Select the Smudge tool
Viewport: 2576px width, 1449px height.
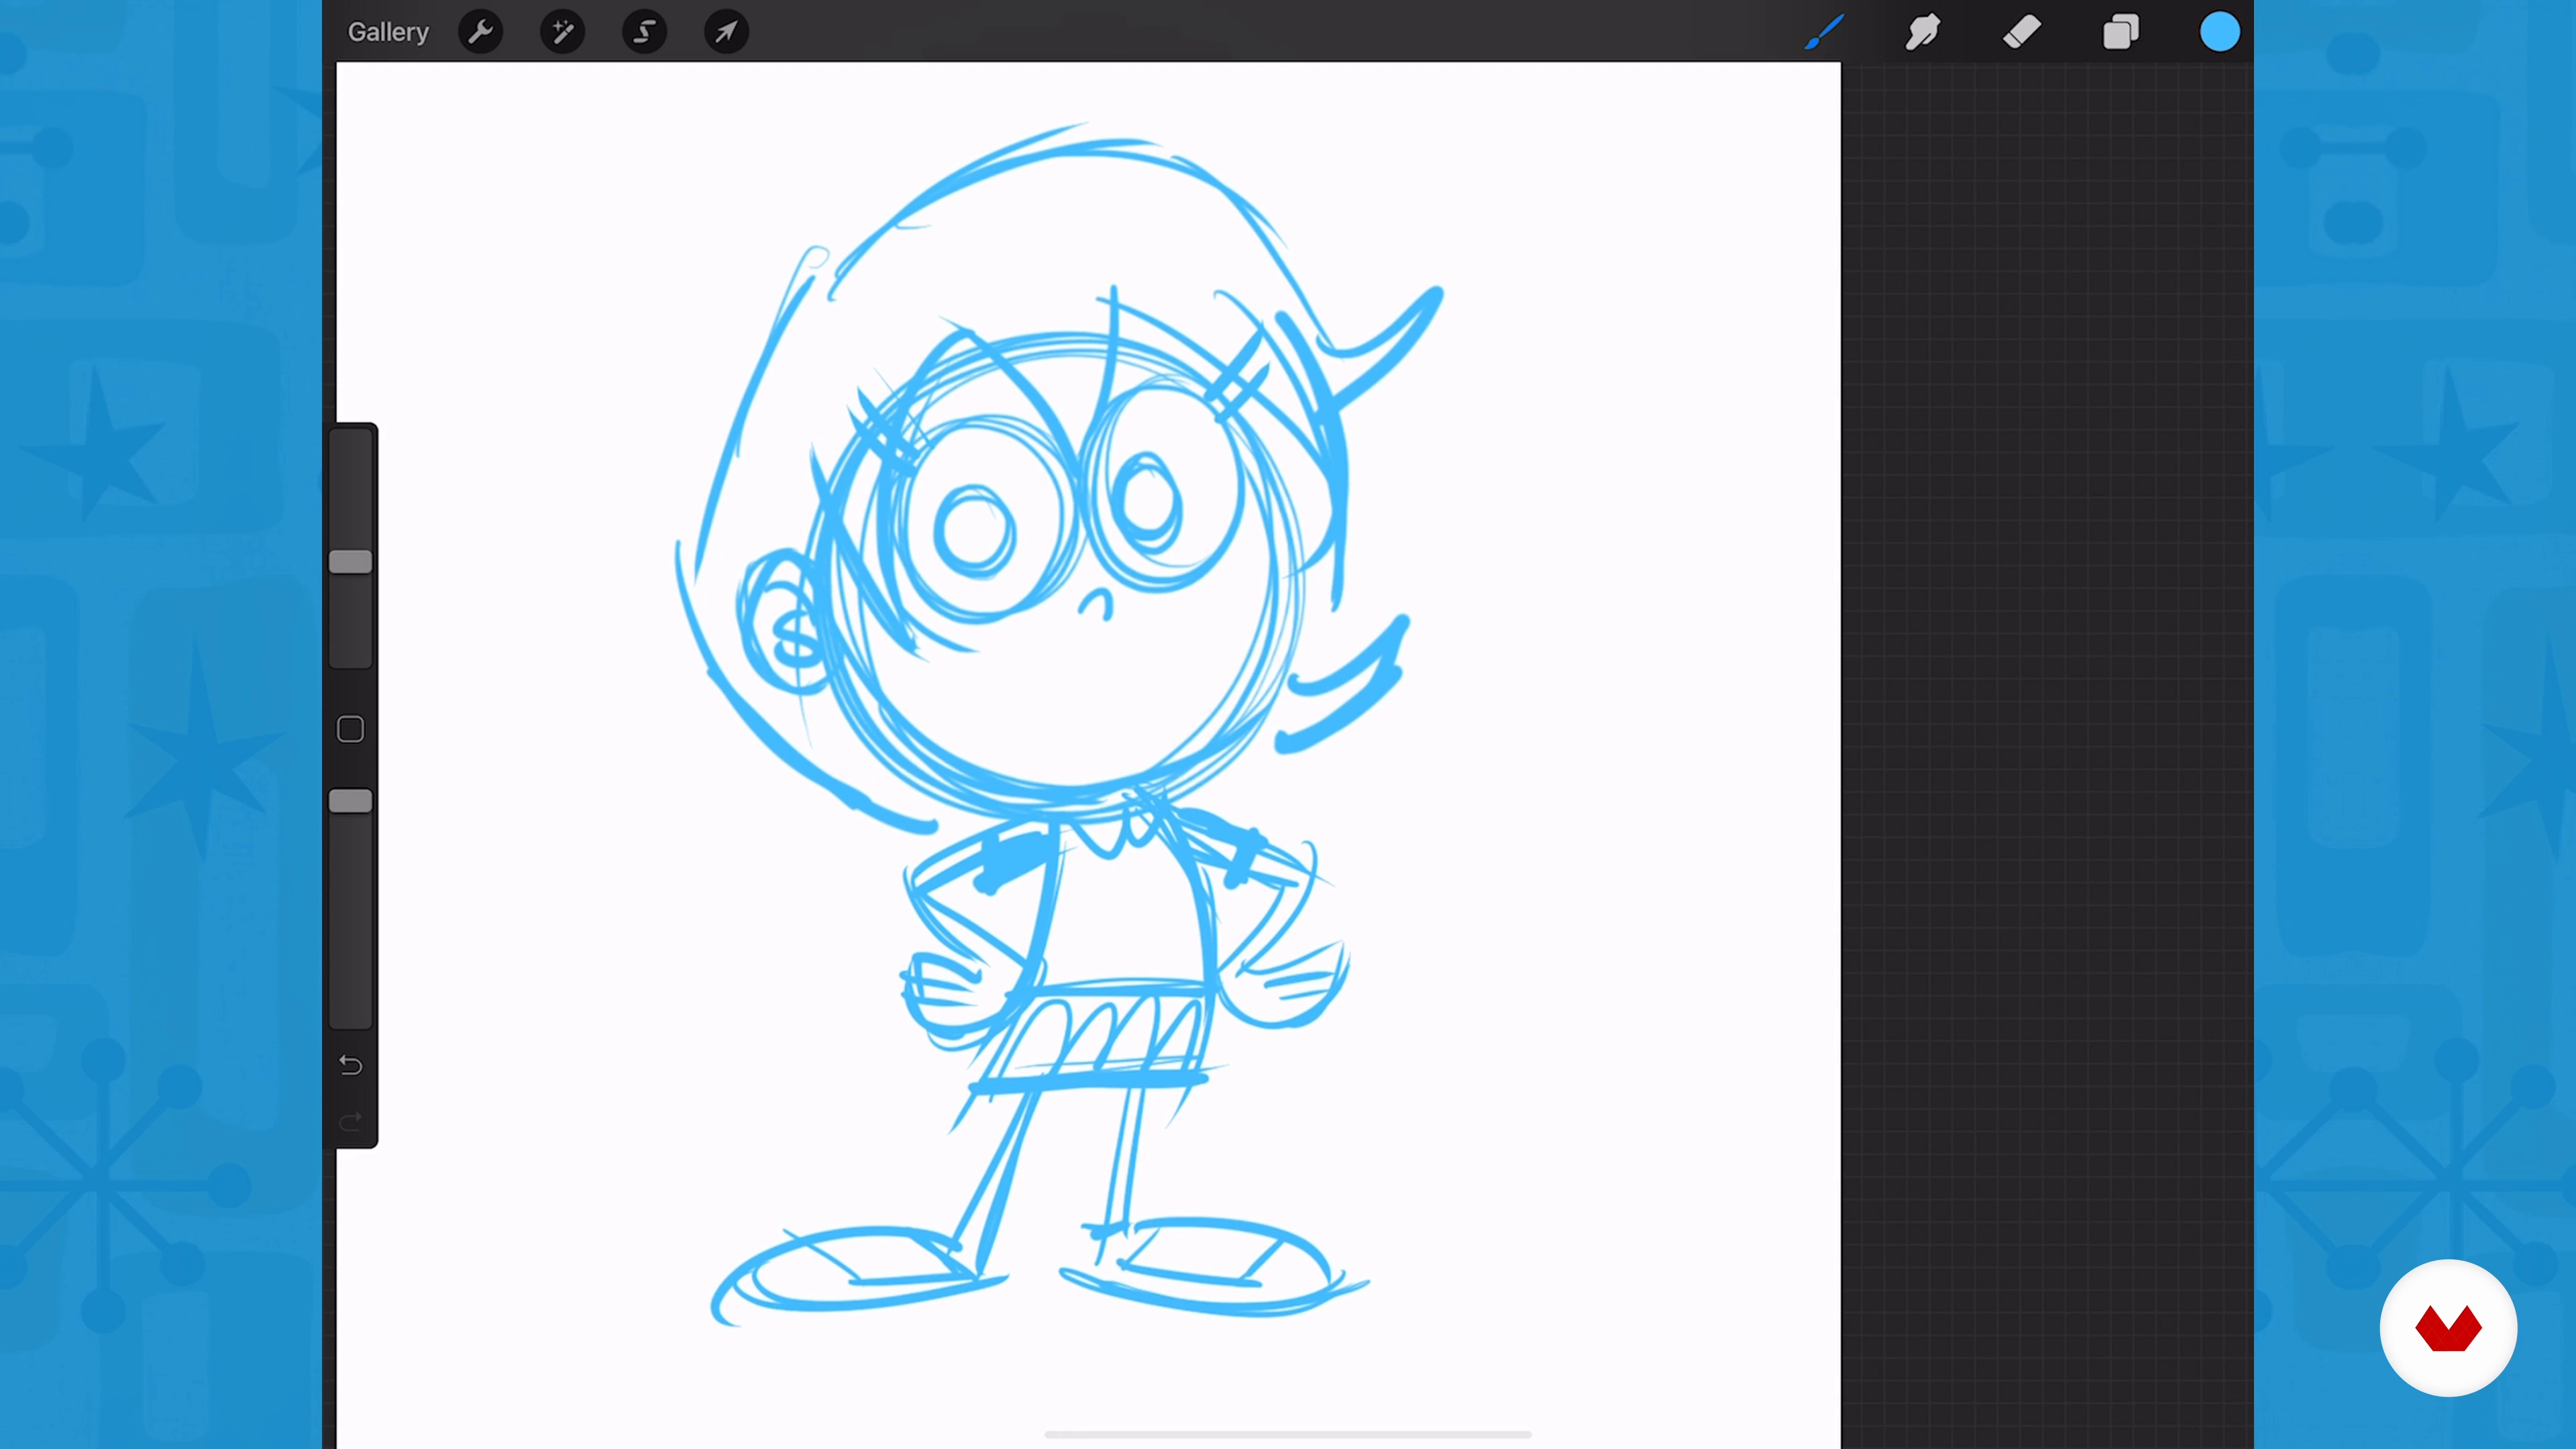1922,32
